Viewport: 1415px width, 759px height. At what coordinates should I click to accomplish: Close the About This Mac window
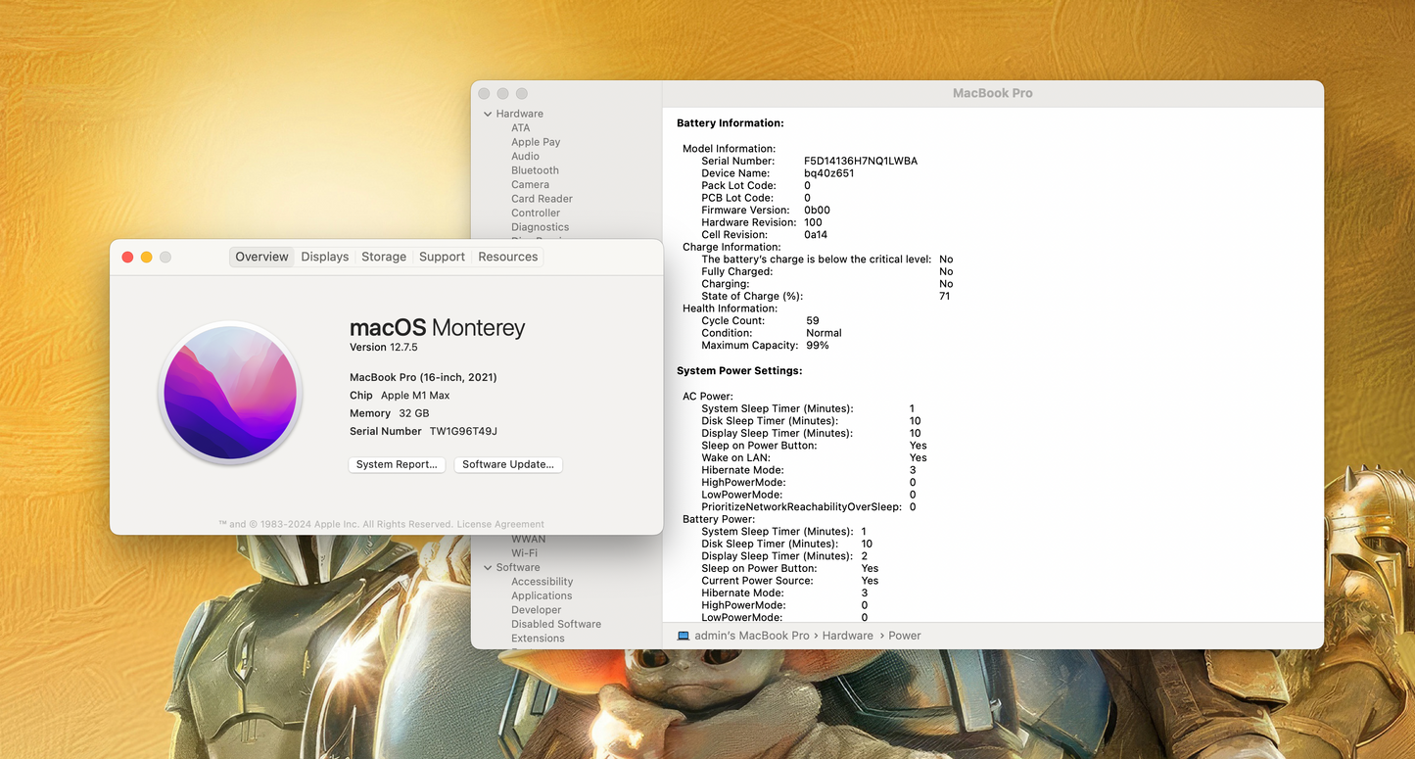tap(127, 257)
